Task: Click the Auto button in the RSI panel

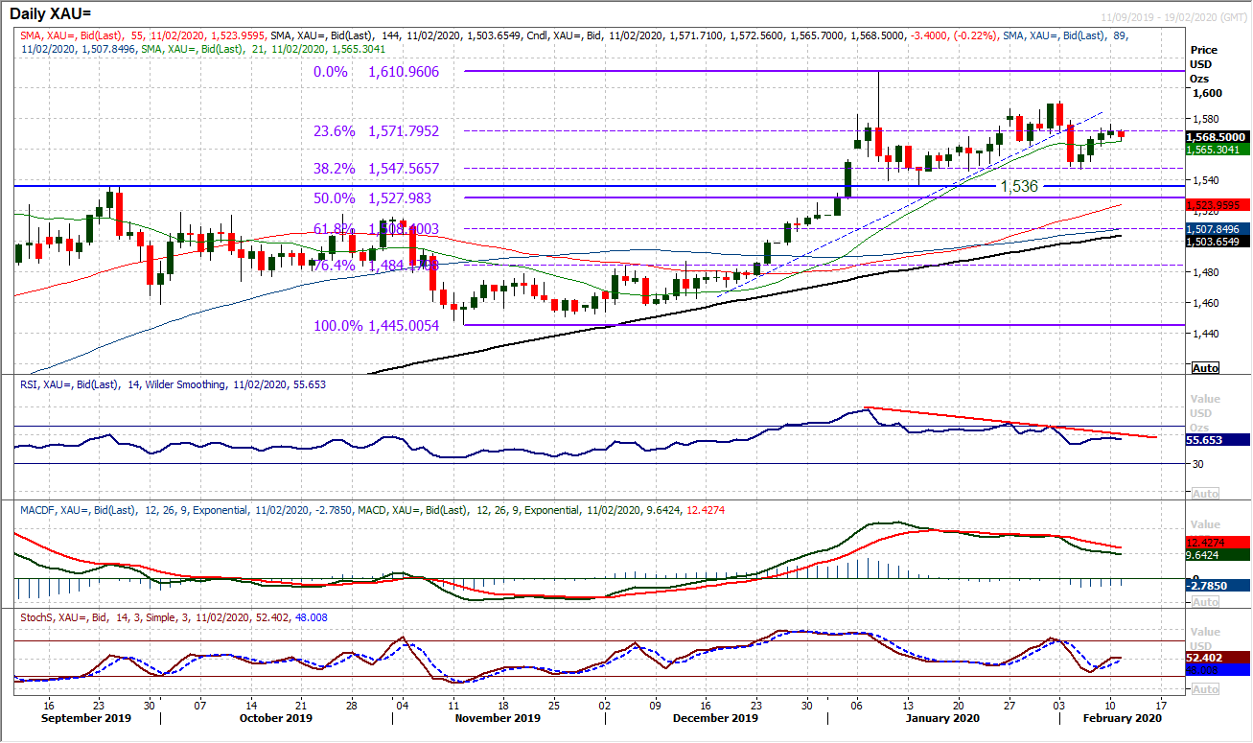Action: click(x=1205, y=494)
